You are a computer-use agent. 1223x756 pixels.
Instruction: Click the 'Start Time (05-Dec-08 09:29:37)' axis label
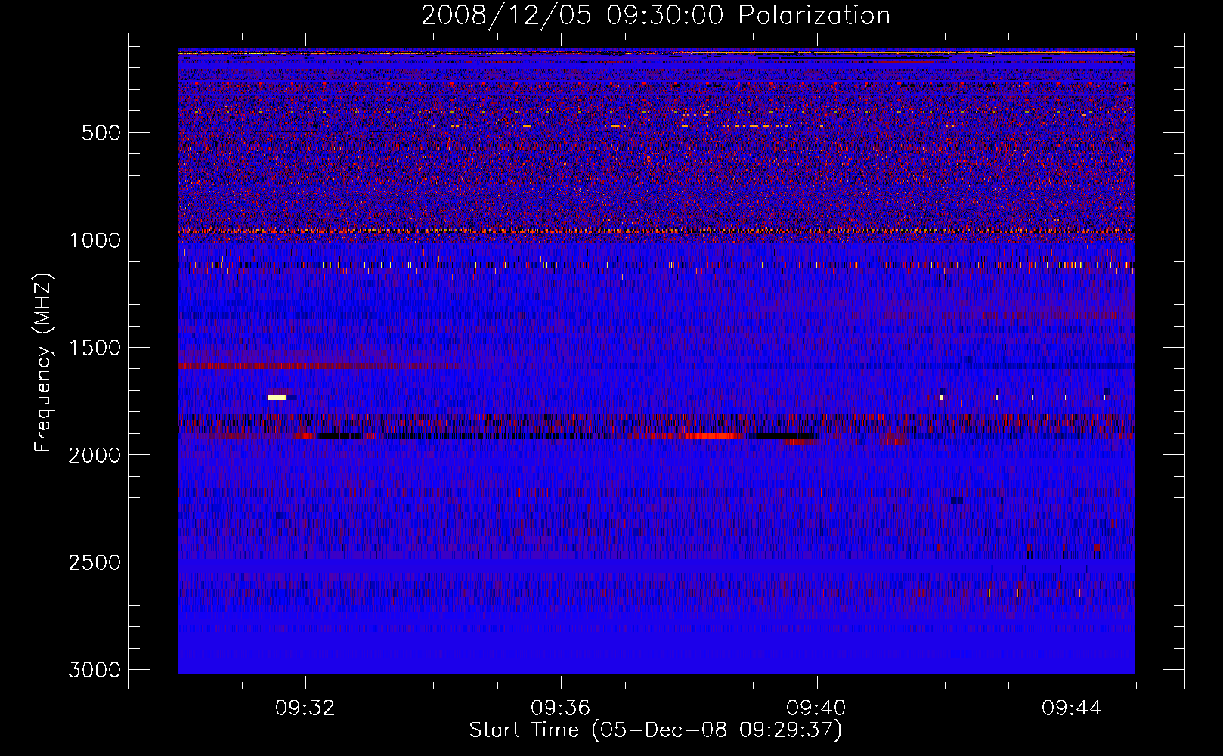(655, 730)
